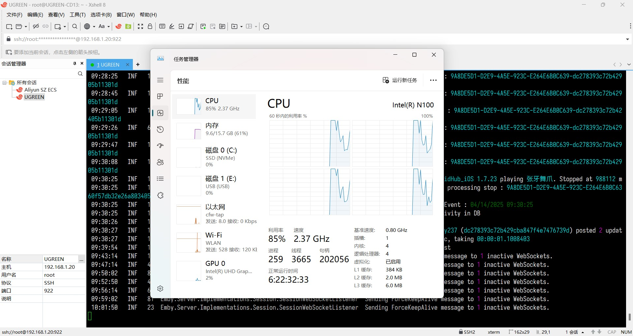Click the session manager search magnifier
This screenshot has width=633, height=336.
(x=80, y=73)
